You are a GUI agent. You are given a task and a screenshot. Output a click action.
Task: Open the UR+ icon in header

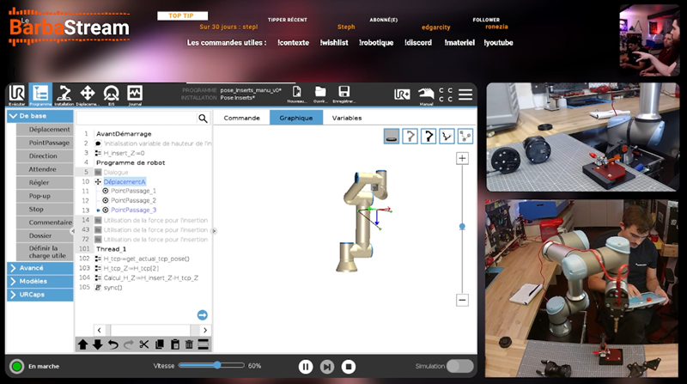coord(402,94)
